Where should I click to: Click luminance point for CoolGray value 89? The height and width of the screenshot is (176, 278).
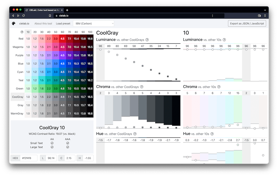pos(109,52)
